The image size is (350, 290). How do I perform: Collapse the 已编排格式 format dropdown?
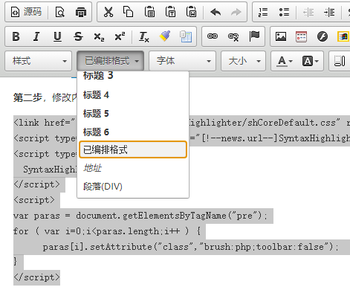[111, 61]
